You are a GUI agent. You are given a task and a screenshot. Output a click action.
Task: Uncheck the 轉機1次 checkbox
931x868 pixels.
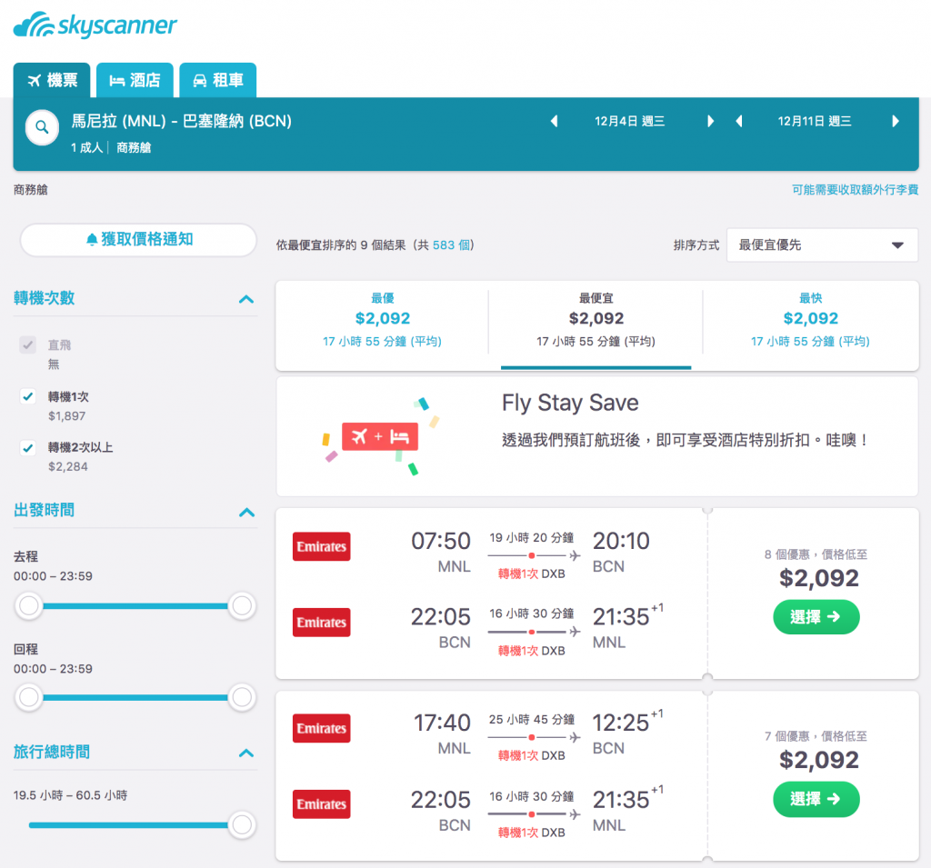(28, 396)
